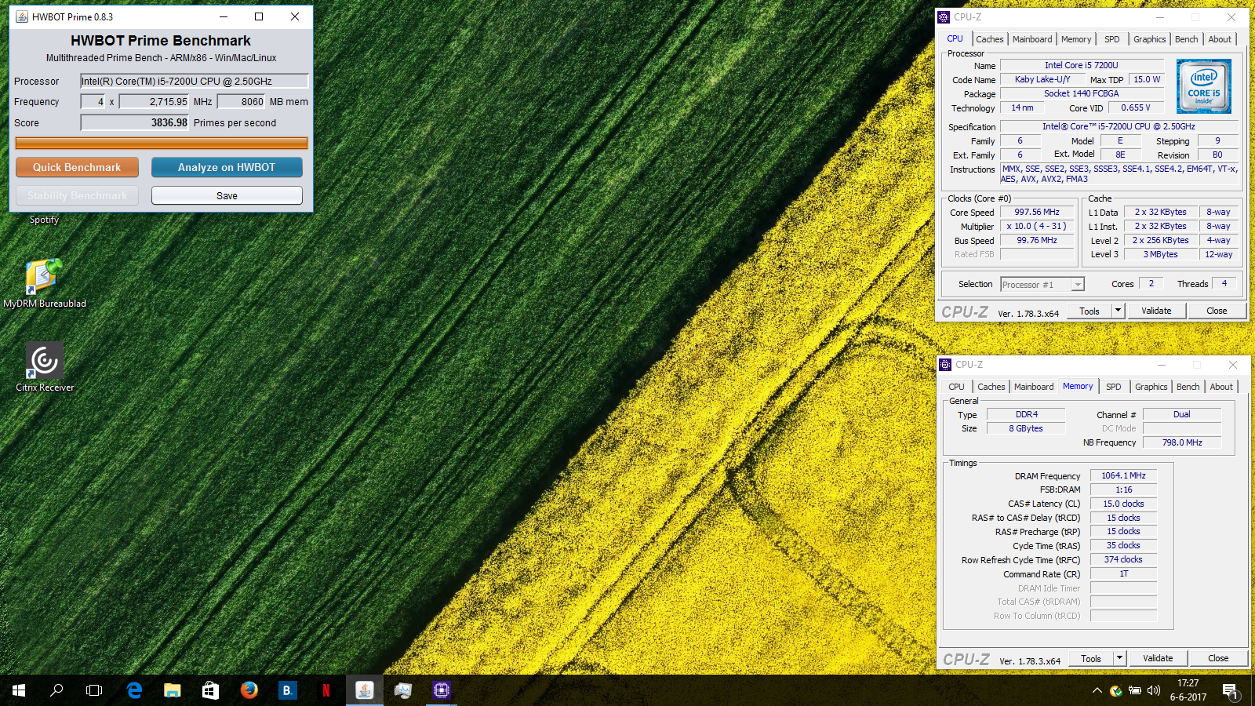Click Validate in bottom CPU-Z window
Viewport: 1255px width, 706px height.
coord(1158,658)
